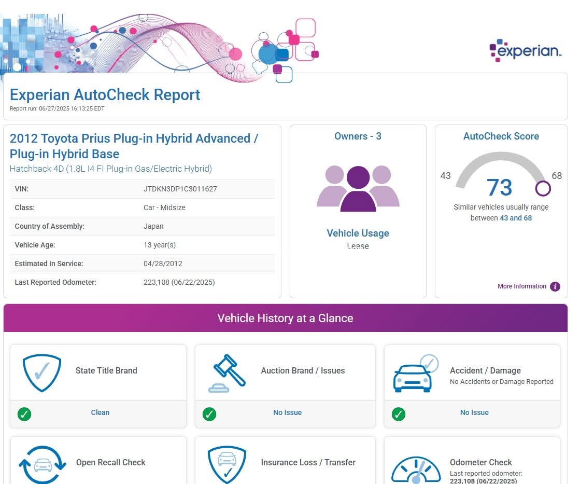Open the More Information info icon
This screenshot has height=484, width=580.
coord(555,286)
